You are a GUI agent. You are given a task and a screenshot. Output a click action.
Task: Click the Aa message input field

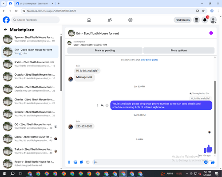click(x=148, y=162)
